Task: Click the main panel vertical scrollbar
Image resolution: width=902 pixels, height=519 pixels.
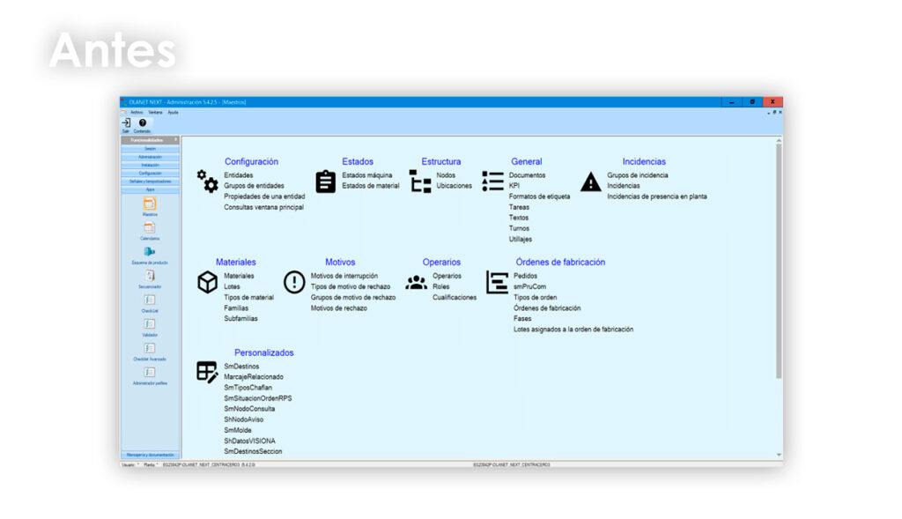Action: tap(779, 264)
